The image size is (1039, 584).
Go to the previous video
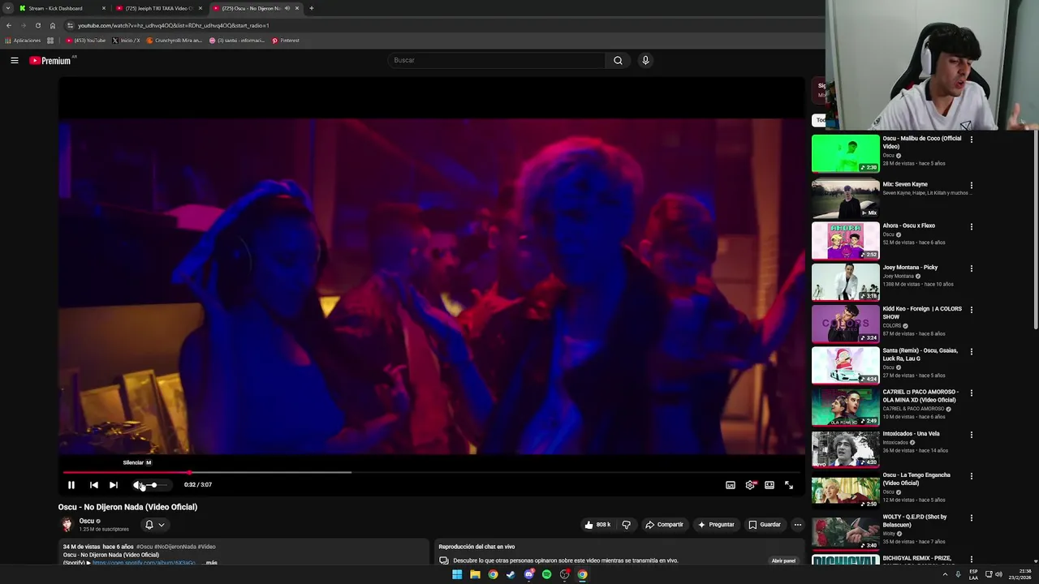pyautogui.click(x=93, y=485)
